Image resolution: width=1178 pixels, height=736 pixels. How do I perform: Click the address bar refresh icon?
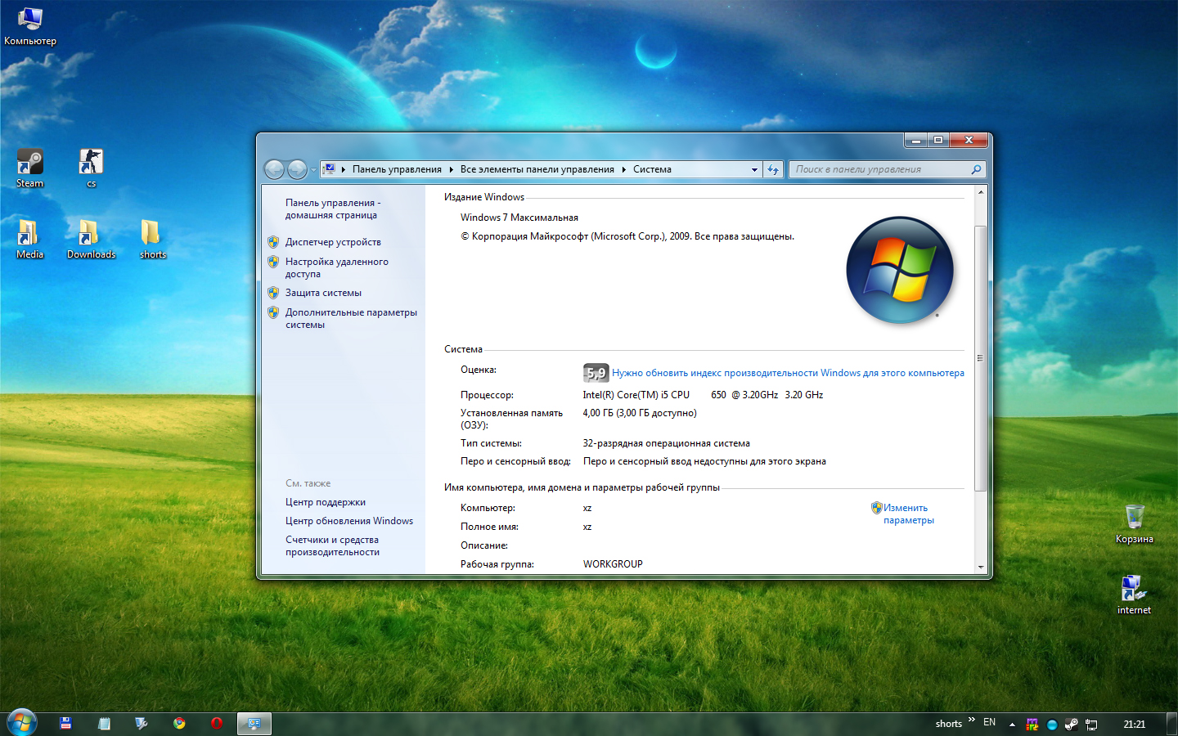(773, 169)
